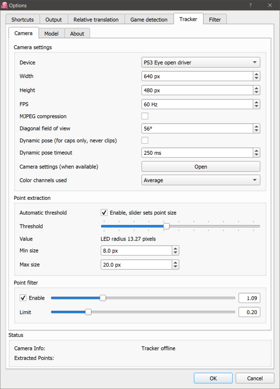Image resolution: width=280 pixels, height=389 pixels.
Task: Click the help question mark icon
Action: tap(251, 5)
